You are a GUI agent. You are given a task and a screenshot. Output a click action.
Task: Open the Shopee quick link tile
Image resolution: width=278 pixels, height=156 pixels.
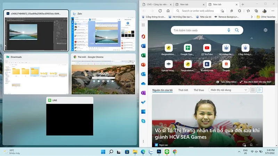226,64
